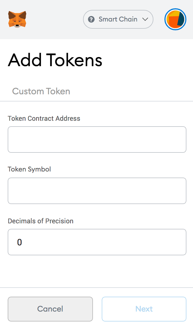This screenshot has height=327, width=193.
Task: Click the Smart Chain label text
Action: tap(118, 19)
